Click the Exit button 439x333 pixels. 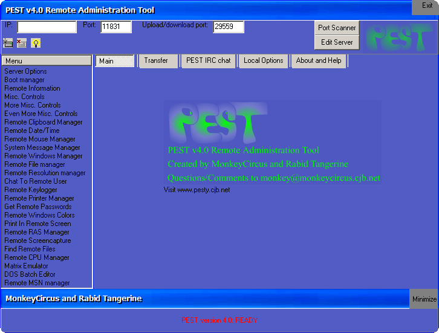(x=427, y=6)
